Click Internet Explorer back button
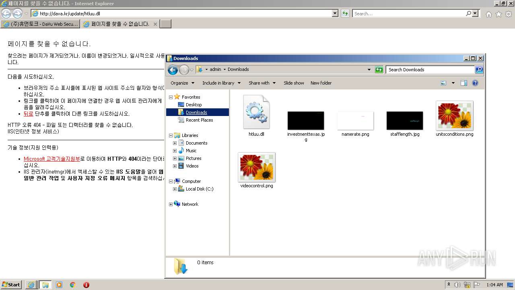Image resolution: width=515 pixels, height=290 pixels. (x=6, y=13)
